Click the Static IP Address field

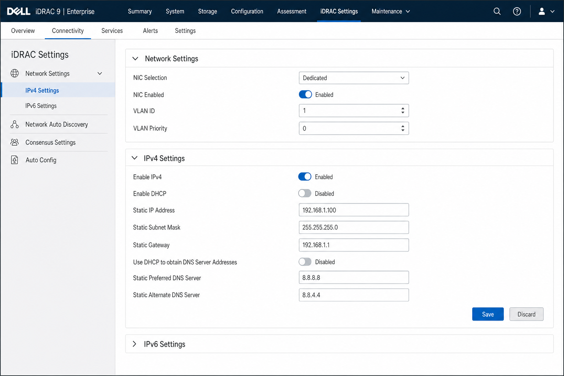click(354, 210)
